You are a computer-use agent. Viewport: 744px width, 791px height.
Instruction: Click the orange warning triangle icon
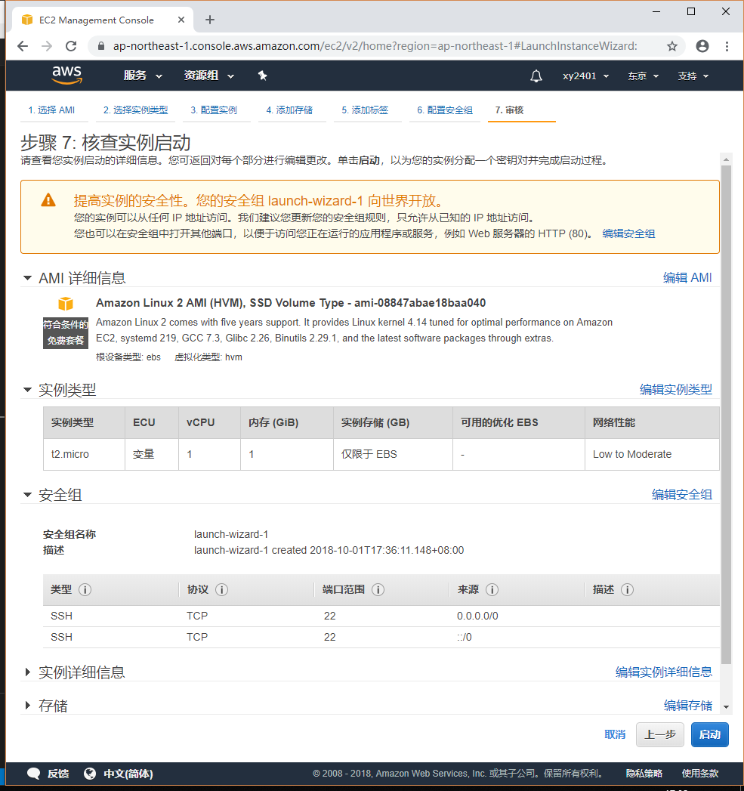coord(48,200)
